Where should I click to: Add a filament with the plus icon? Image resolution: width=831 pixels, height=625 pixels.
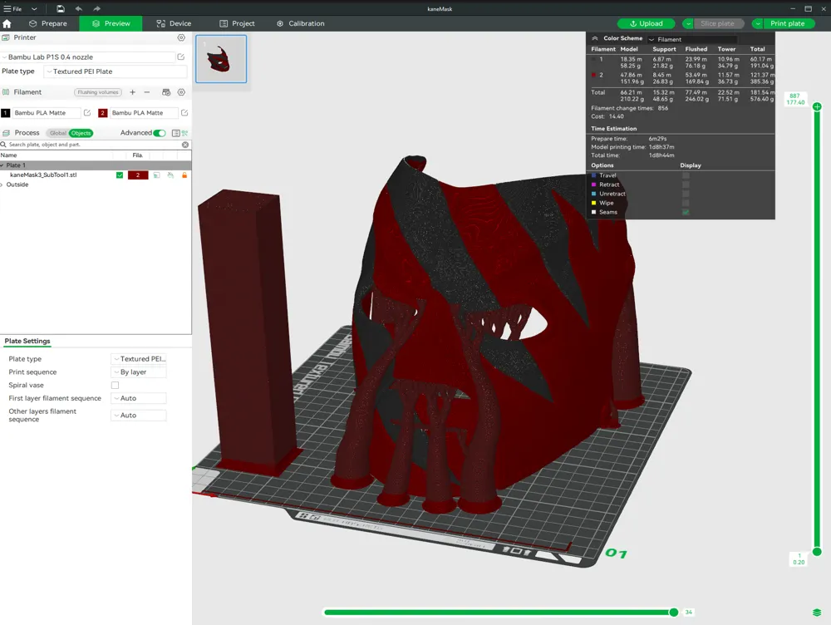132,92
